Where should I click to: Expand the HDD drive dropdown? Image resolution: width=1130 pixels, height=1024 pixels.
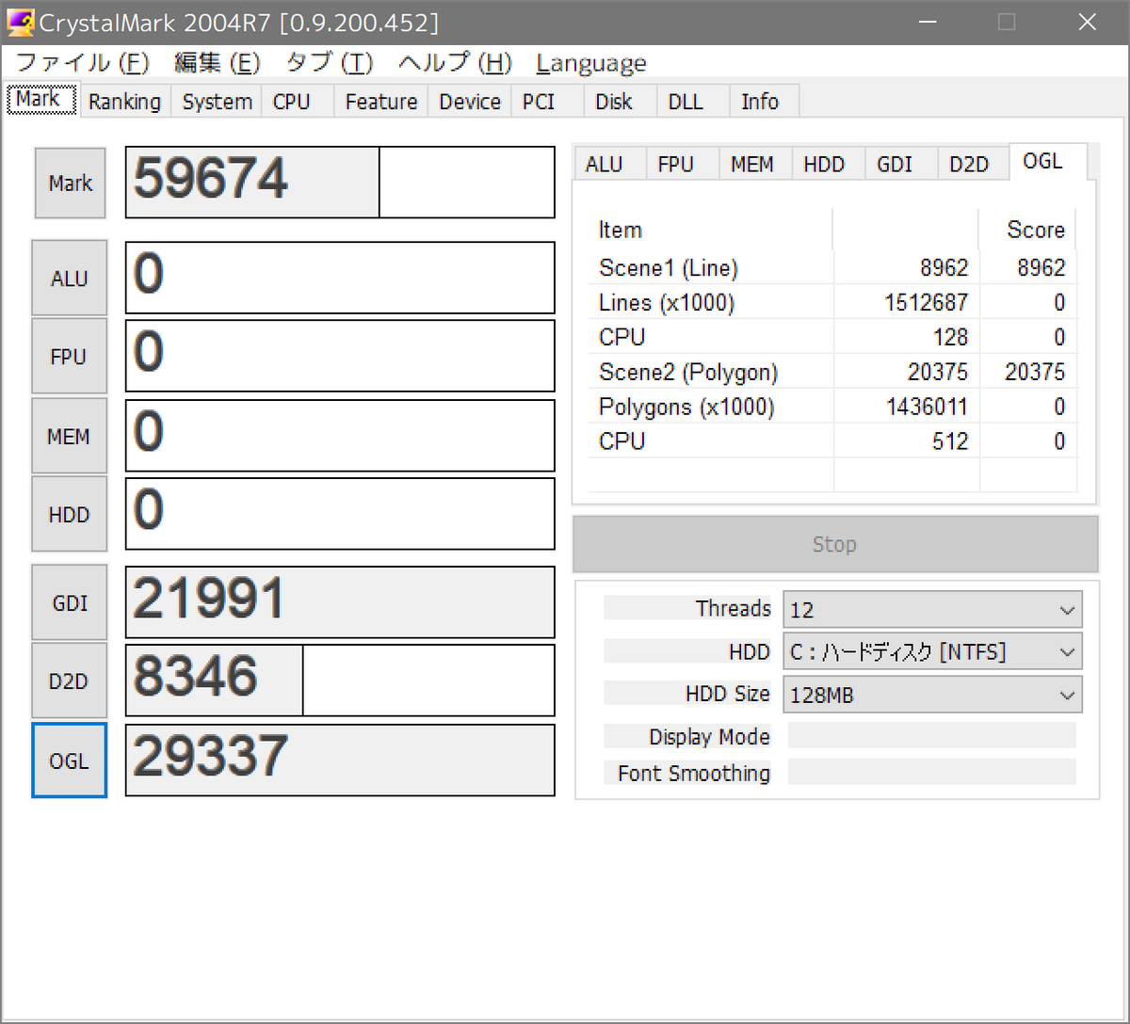pos(932,651)
